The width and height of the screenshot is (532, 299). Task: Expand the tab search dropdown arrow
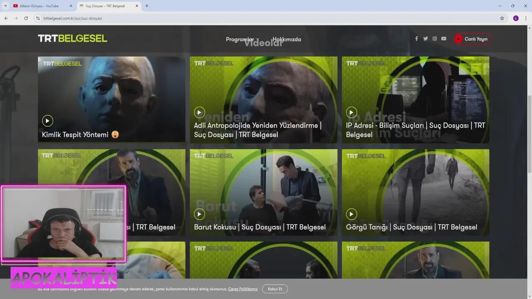point(5,6)
